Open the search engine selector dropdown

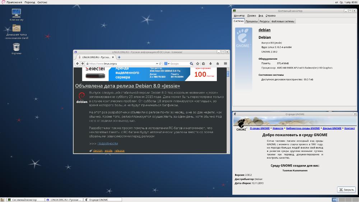(x=167, y=64)
